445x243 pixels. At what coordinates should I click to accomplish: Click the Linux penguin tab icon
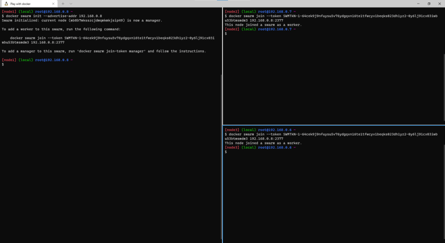pyautogui.click(x=6, y=4)
